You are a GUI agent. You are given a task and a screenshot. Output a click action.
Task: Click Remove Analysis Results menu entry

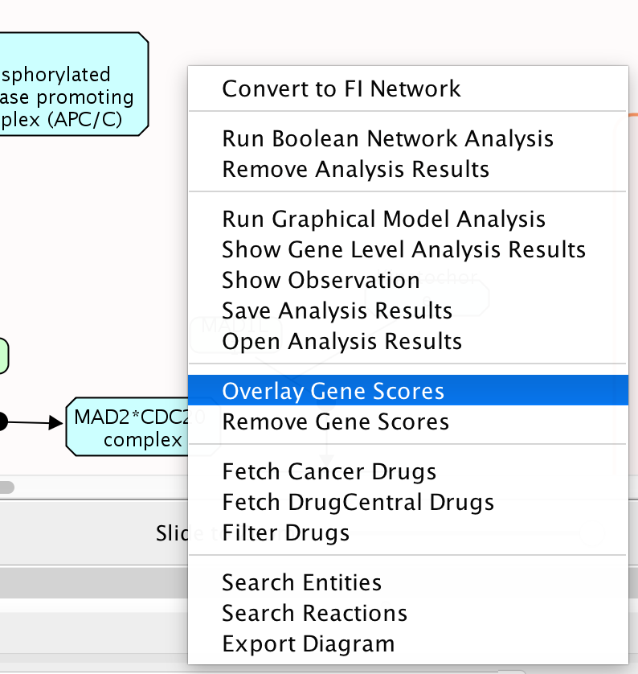(x=355, y=169)
